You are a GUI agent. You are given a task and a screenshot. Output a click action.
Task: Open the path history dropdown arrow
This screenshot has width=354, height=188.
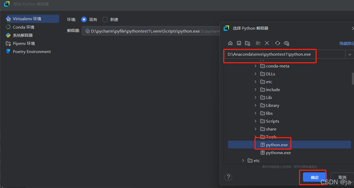350,54
